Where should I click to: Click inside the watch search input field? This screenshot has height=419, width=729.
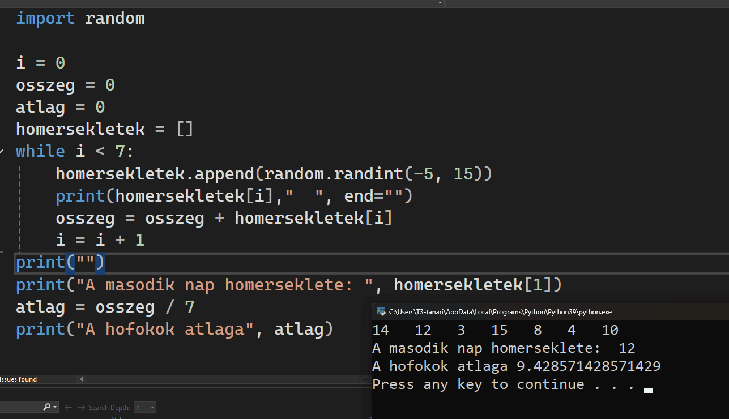pyautogui.click(x=20, y=407)
